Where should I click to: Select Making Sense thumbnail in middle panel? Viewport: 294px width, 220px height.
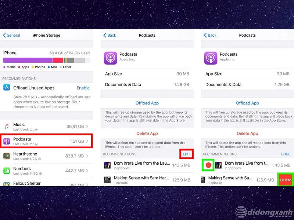[107, 180]
